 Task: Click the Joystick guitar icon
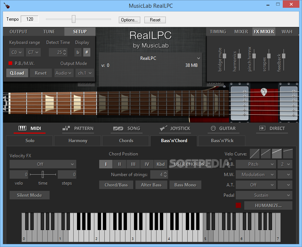[163, 128]
